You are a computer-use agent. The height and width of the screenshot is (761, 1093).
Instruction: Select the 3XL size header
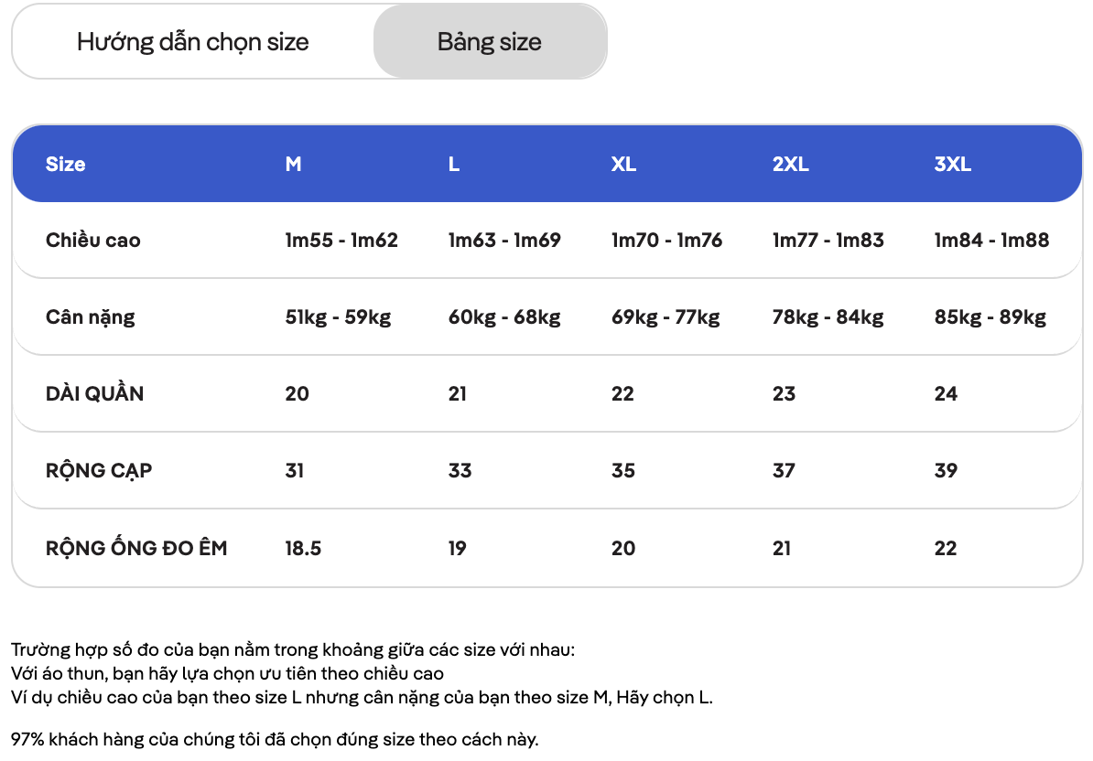point(953,165)
